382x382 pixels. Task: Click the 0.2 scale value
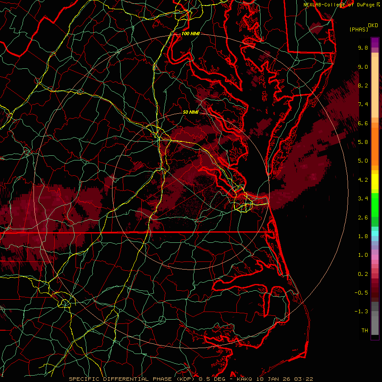[x=363, y=274]
